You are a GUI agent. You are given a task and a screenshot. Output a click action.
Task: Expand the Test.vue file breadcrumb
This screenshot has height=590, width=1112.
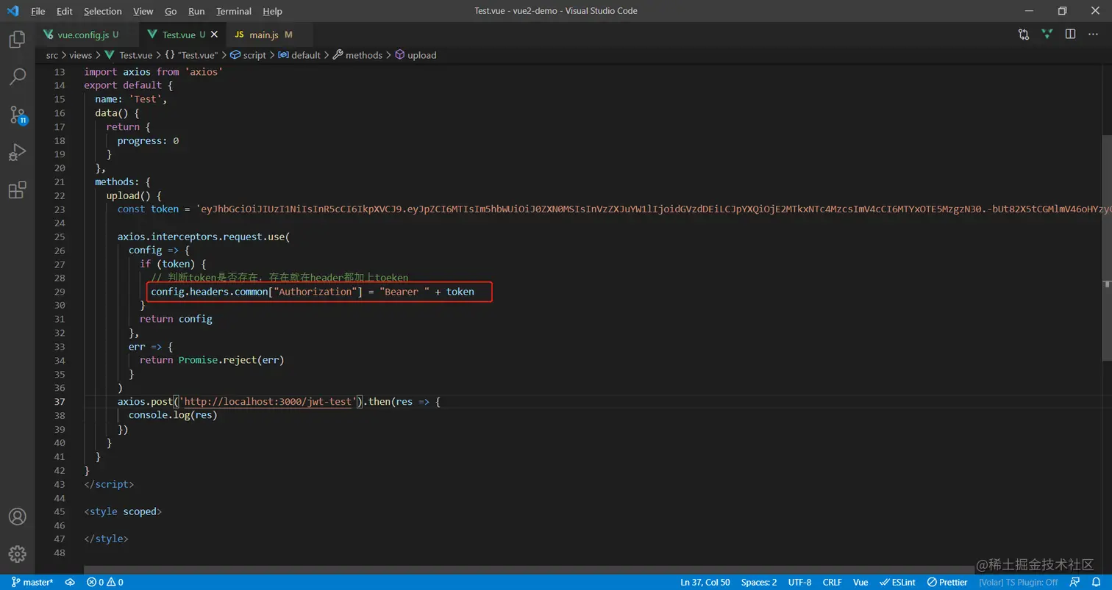tap(129, 55)
